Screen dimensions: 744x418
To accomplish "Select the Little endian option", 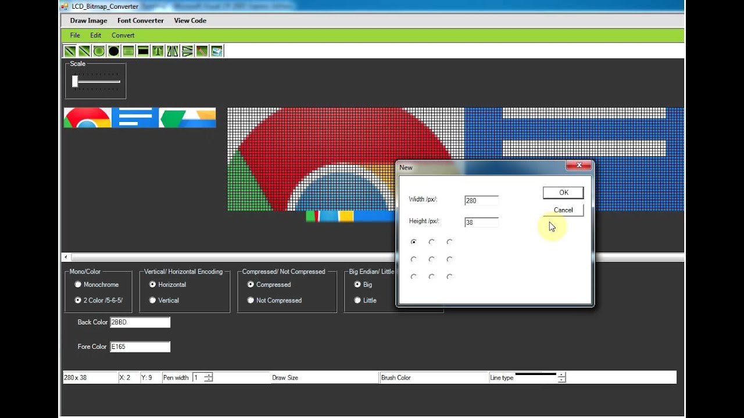I will pos(359,300).
